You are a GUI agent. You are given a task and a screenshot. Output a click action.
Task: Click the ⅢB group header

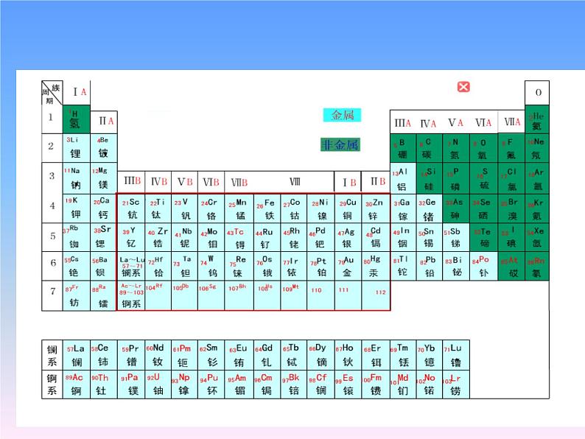[131, 182]
